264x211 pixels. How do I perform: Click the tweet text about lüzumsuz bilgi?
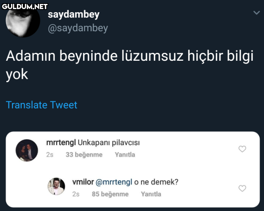[x=129, y=65]
